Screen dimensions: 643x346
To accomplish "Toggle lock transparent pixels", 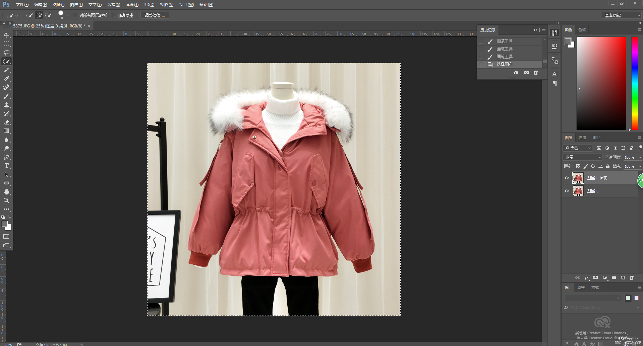I will tap(578, 166).
